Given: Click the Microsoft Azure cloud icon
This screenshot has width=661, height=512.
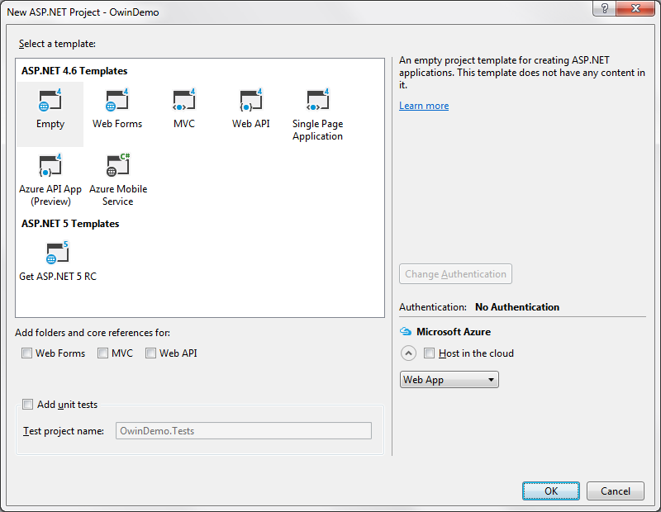Looking at the screenshot, I should [x=406, y=332].
